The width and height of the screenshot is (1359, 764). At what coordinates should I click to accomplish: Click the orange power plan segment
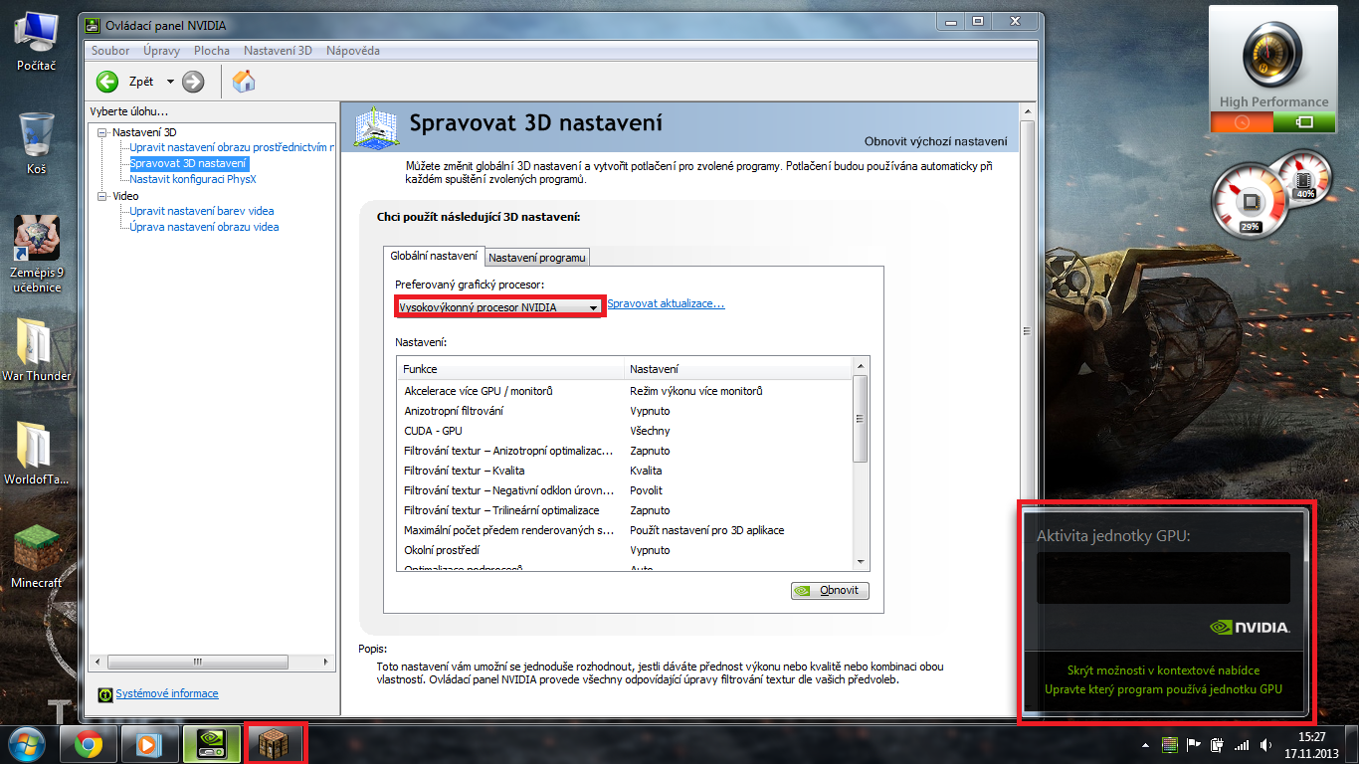coord(1242,122)
